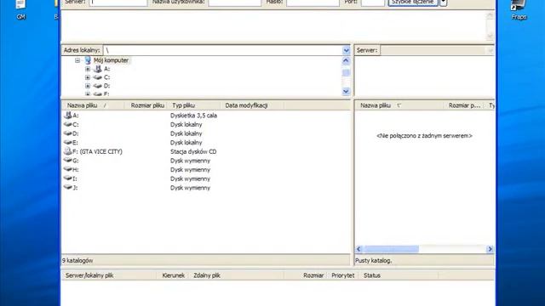Click 'Dysk wymienny' in the J: row

point(190,187)
